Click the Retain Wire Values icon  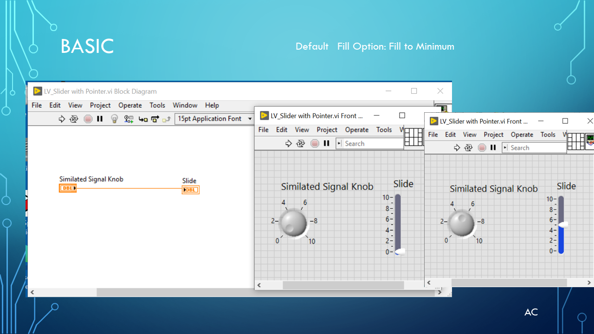pyautogui.click(x=129, y=119)
